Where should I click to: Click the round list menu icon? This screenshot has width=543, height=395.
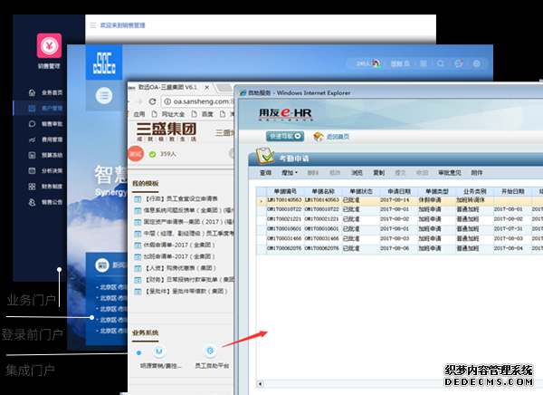(x=104, y=95)
